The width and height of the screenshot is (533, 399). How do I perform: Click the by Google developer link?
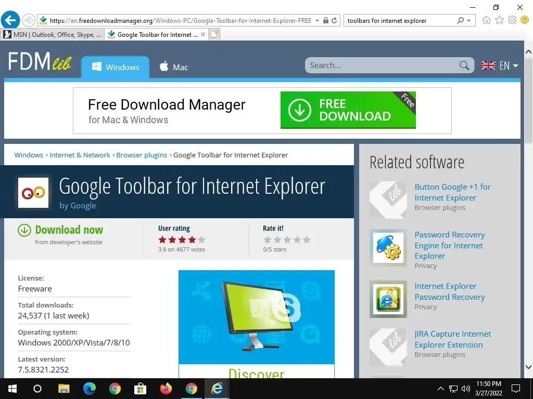point(78,206)
